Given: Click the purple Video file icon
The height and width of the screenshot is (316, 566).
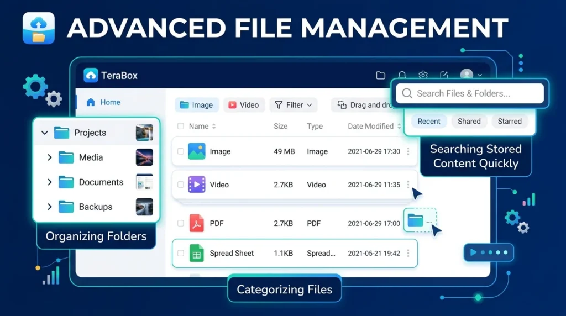Looking at the screenshot, I should (x=197, y=185).
